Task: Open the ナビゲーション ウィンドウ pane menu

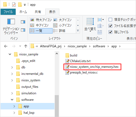Action: [11, 26]
